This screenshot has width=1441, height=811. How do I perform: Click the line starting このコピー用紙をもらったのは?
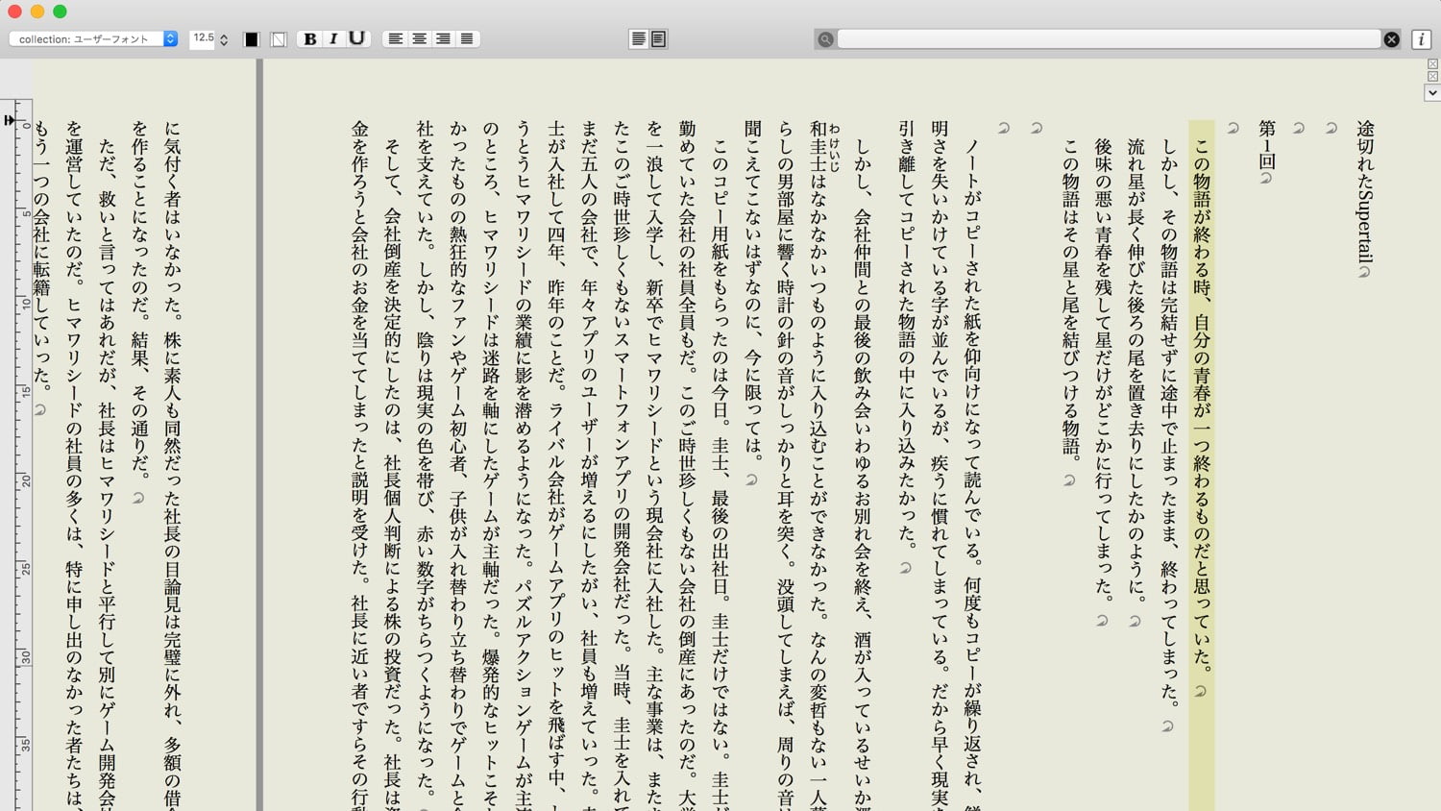(720, 474)
